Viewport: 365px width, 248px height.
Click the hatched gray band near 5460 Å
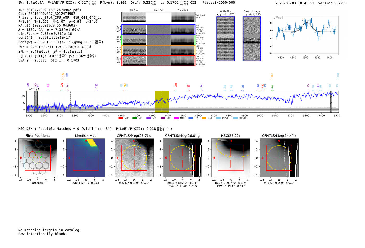pos(331,101)
